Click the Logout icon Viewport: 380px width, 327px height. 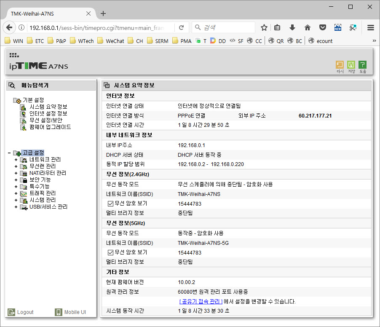[x=11, y=312]
